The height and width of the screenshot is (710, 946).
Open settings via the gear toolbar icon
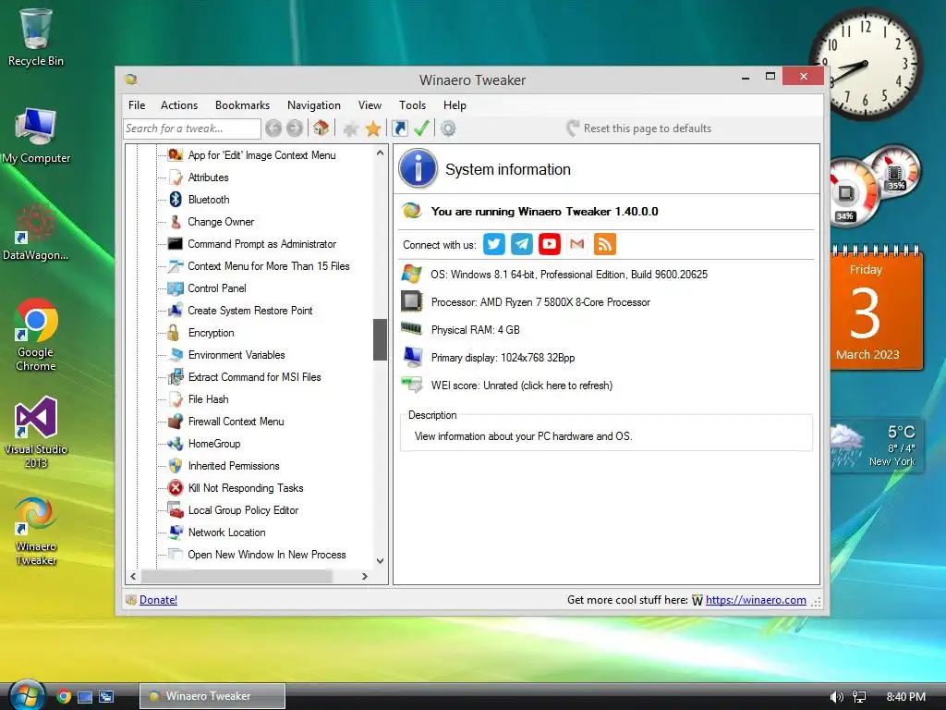tap(448, 128)
